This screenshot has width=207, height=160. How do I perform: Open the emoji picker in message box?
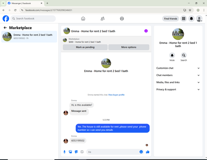point(141,152)
